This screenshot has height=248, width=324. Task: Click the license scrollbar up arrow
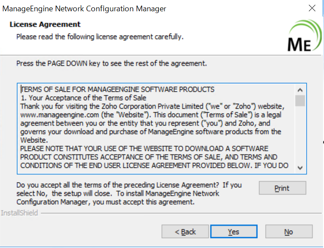point(300,90)
